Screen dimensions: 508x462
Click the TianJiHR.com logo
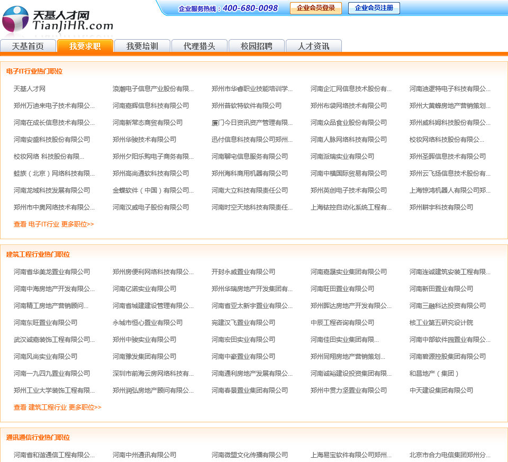pyautogui.click(x=57, y=20)
